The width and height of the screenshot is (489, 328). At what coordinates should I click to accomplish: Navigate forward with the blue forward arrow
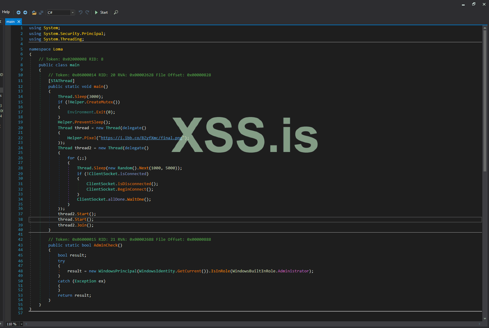(x=25, y=12)
